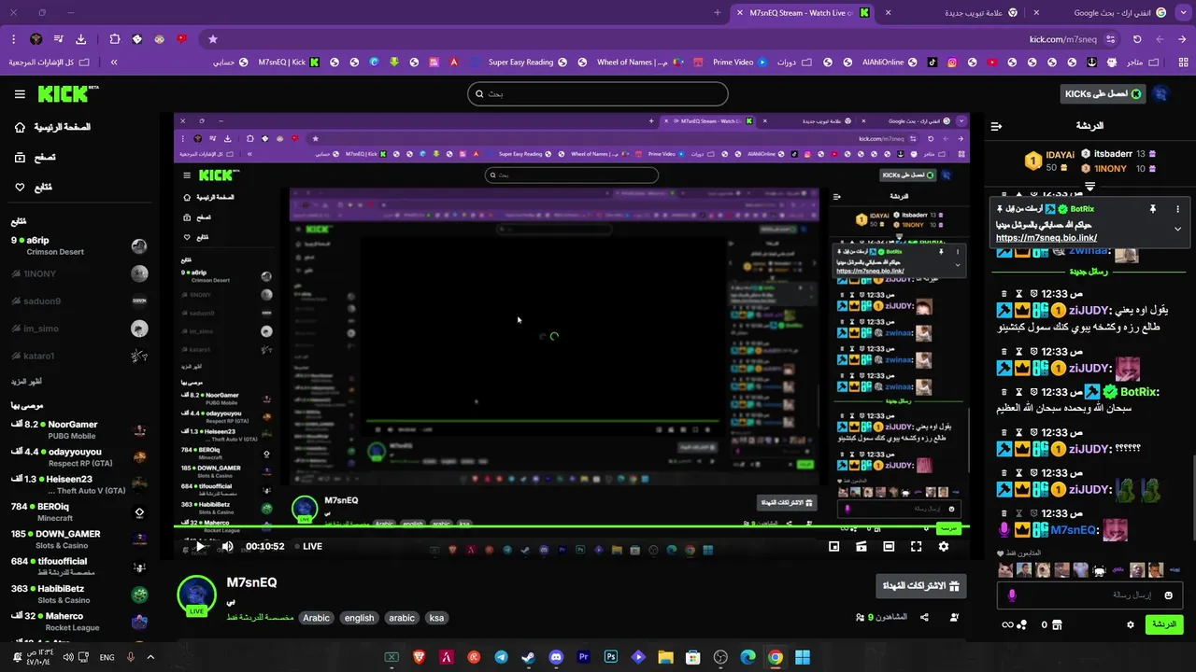This screenshot has width=1196, height=672.
Task: Select the english tag
Action: tap(359, 618)
